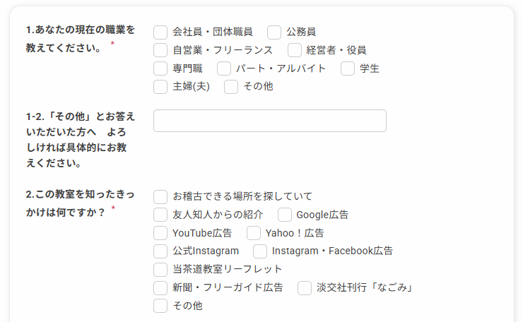The height and width of the screenshot is (322, 523).
Task: Select the 公式Instagram checkbox
Action: tap(160, 251)
